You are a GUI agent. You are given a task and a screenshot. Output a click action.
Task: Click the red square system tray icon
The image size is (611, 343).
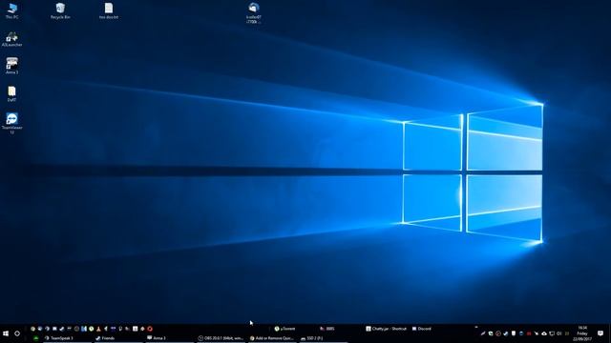coord(529,333)
